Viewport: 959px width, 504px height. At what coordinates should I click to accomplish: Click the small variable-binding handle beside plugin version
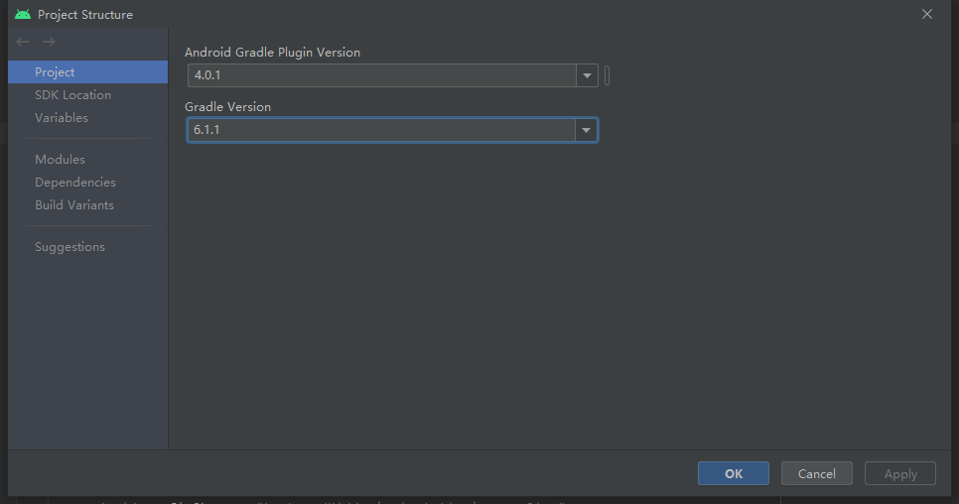(x=607, y=76)
